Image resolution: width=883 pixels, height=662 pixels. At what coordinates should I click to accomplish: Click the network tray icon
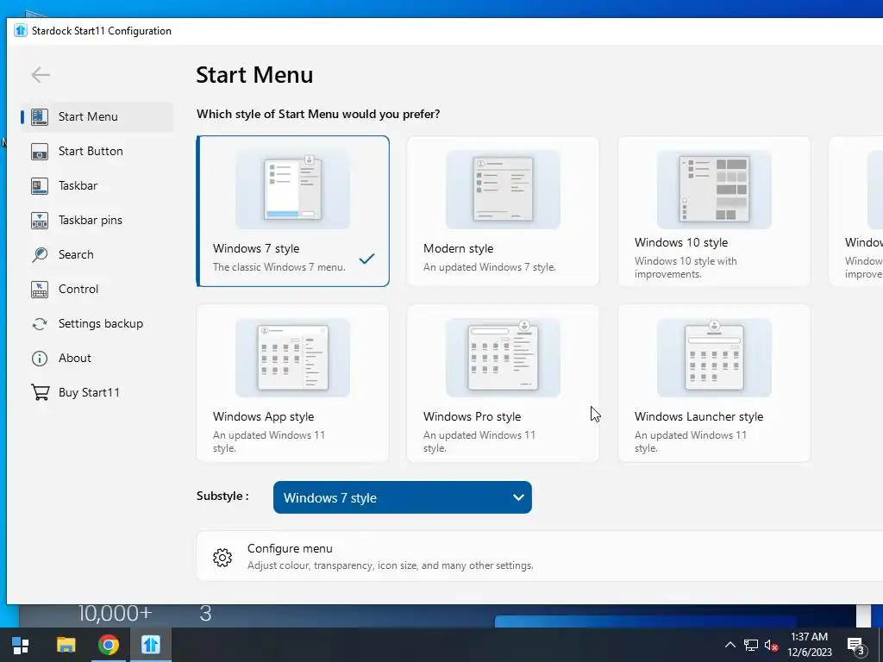click(751, 645)
